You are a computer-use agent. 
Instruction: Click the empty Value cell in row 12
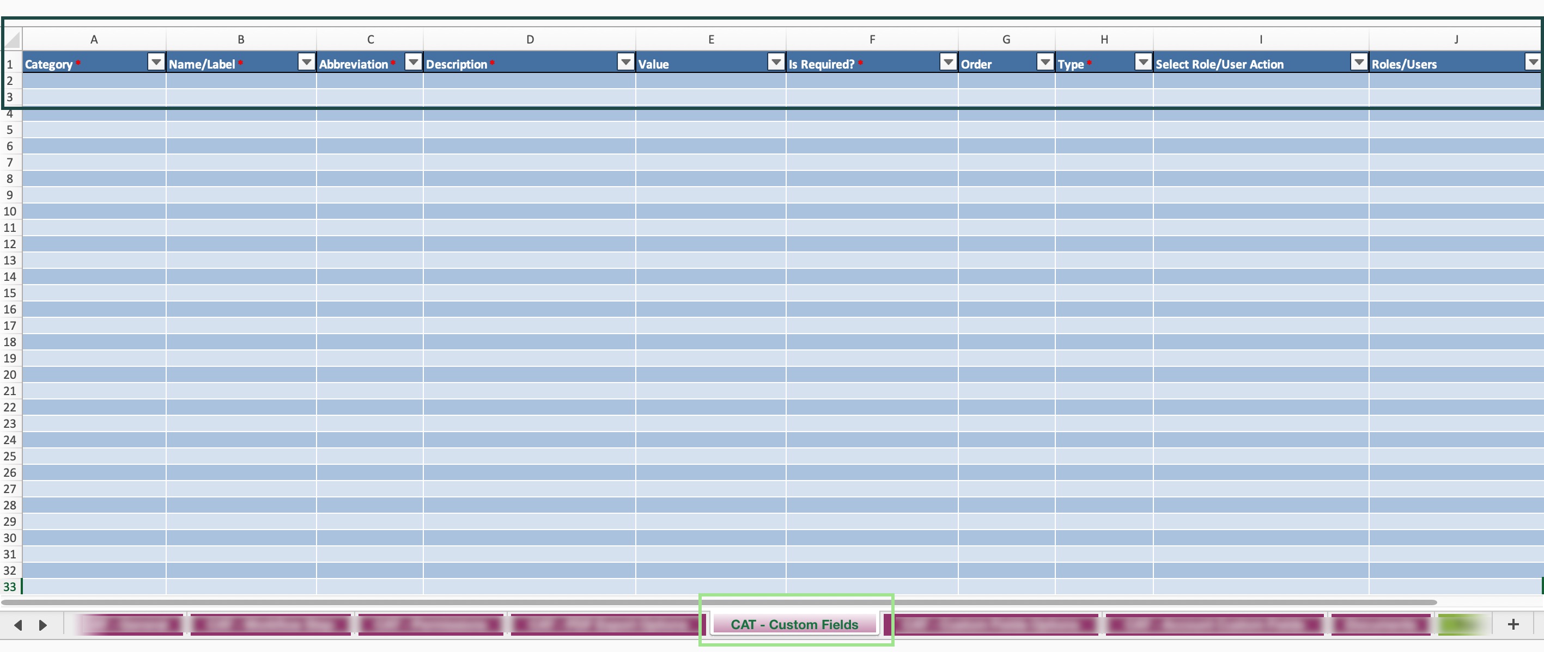click(x=711, y=244)
